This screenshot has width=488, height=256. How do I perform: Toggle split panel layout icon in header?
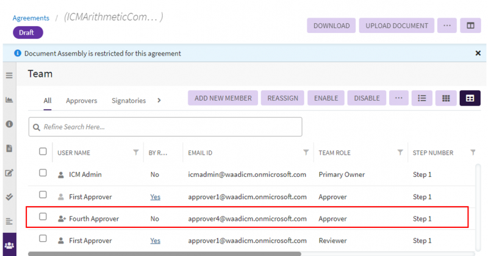470,26
